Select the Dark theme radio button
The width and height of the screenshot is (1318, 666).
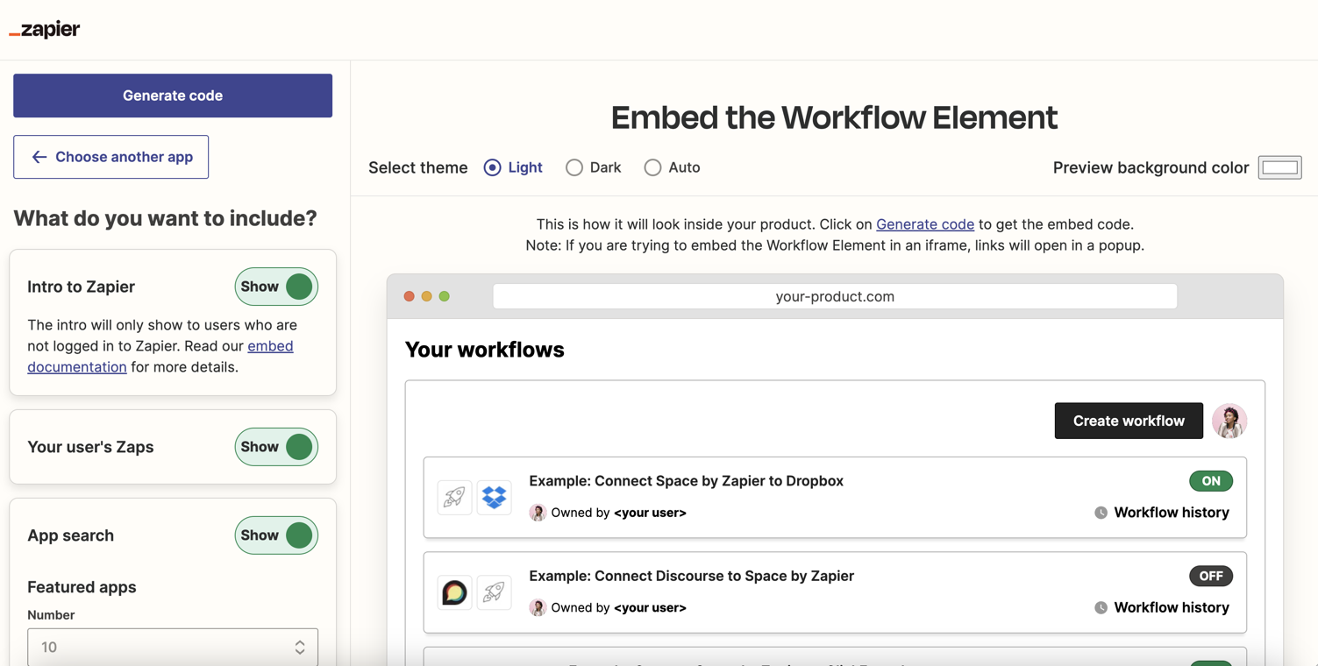coord(574,167)
